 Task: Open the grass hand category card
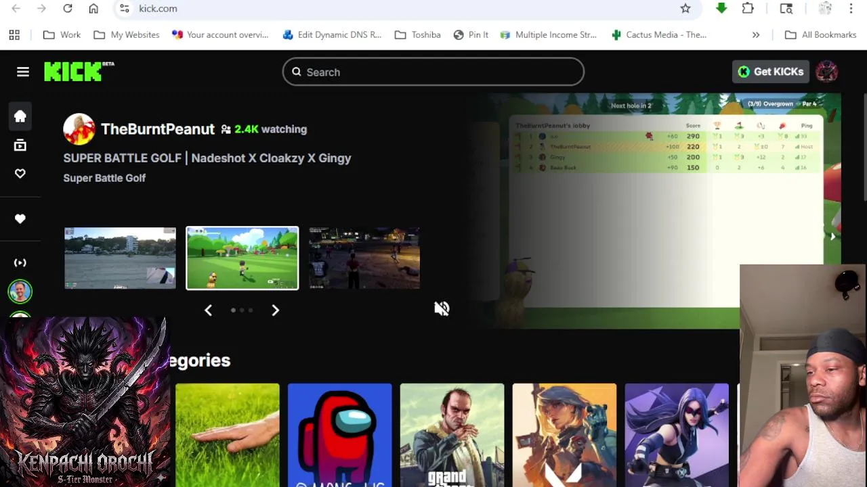click(228, 435)
